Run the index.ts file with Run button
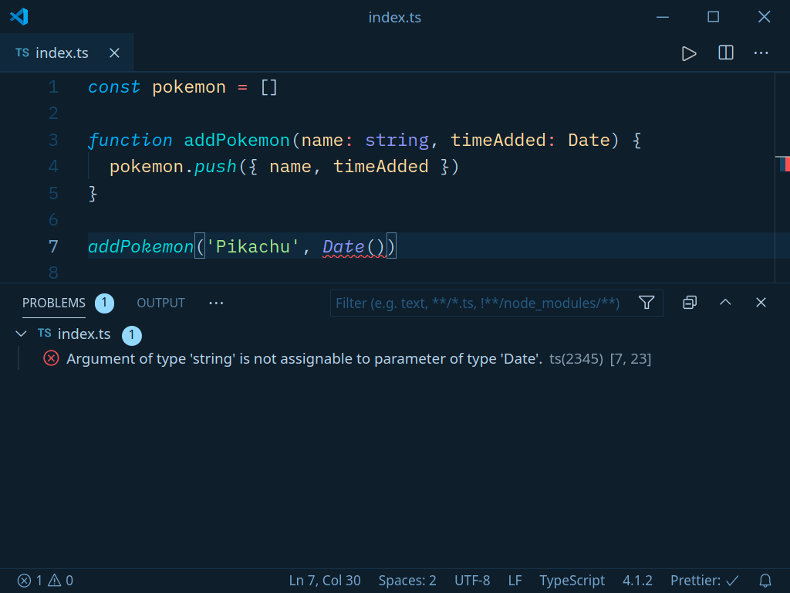 pyautogui.click(x=689, y=53)
